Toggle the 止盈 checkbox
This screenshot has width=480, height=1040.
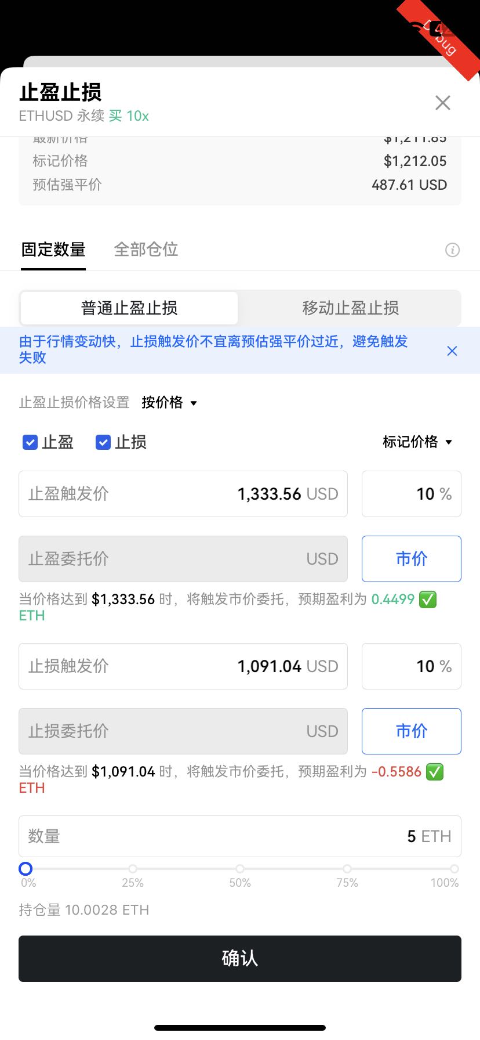30,442
